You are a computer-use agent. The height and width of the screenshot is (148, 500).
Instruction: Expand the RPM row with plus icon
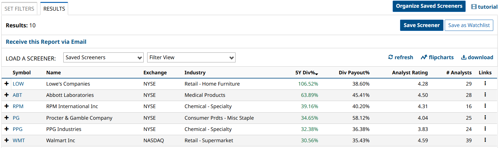coord(6,106)
